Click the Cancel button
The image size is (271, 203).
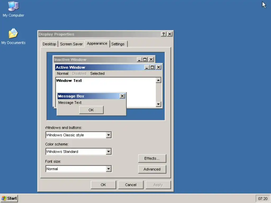(x=131, y=185)
